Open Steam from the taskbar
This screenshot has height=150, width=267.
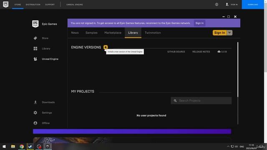30,146
